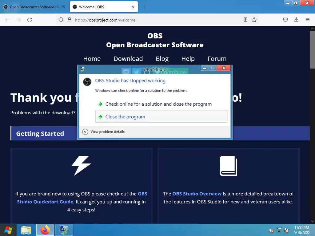The width and height of the screenshot is (315, 236).
Task: Open the Save to Pocket icon
Action: point(285,20)
